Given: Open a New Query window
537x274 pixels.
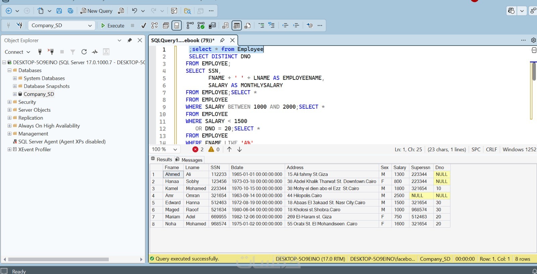Looking at the screenshot, I should pyautogui.click(x=96, y=11).
